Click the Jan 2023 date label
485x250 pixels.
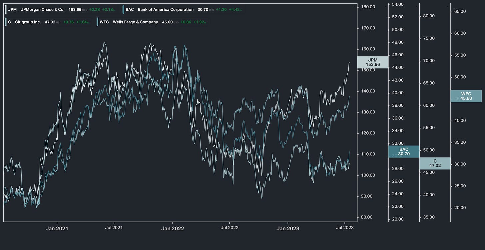288,228
